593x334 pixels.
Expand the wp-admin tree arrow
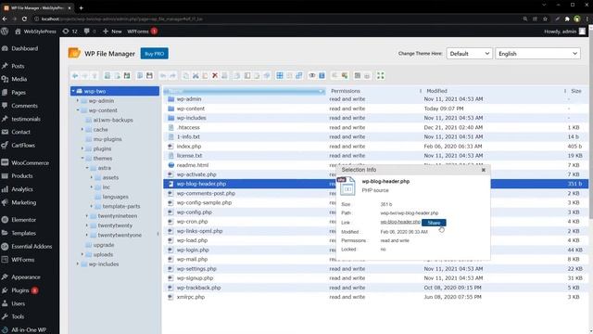click(78, 101)
